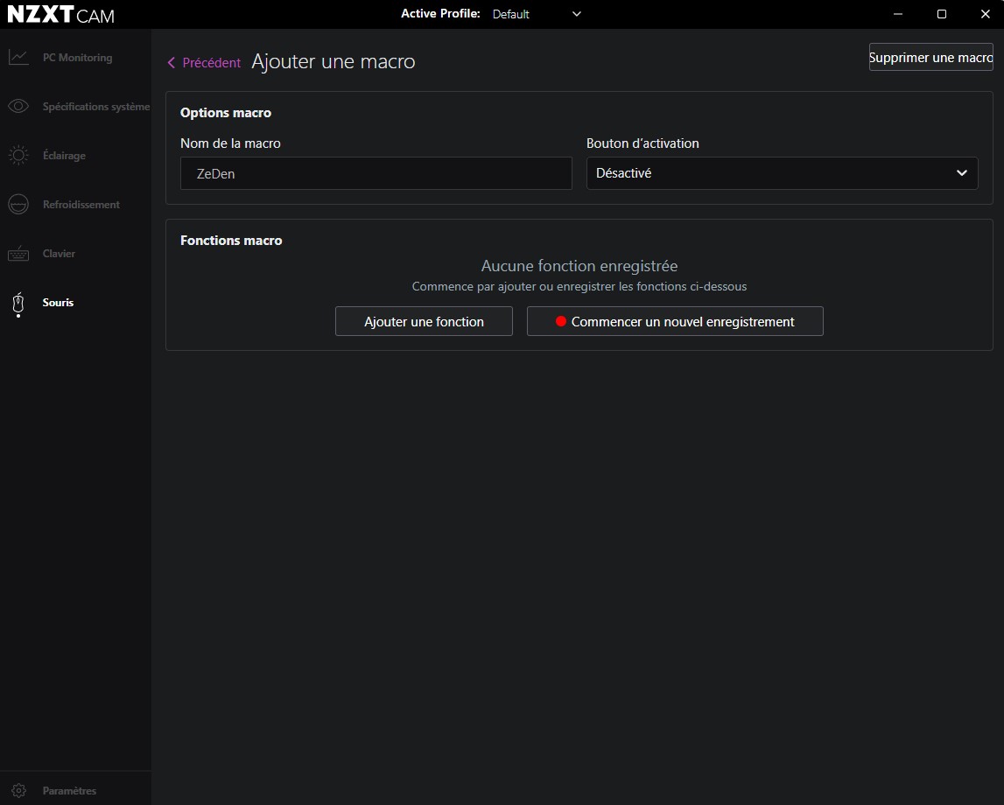Switch to the Éclairage section label
The width and height of the screenshot is (1004, 805).
tap(64, 156)
